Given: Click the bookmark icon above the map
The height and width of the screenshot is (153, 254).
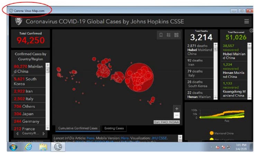Looking at the screenshot, I should tap(161, 35).
